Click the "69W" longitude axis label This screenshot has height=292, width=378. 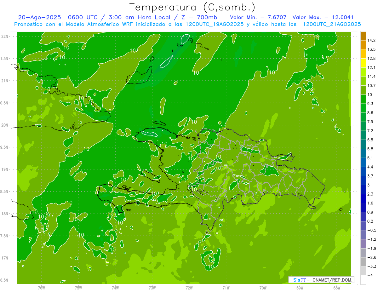click(300, 288)
